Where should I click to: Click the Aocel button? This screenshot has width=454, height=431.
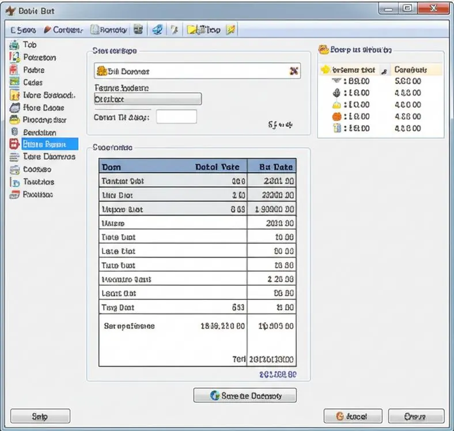point(353,416)
